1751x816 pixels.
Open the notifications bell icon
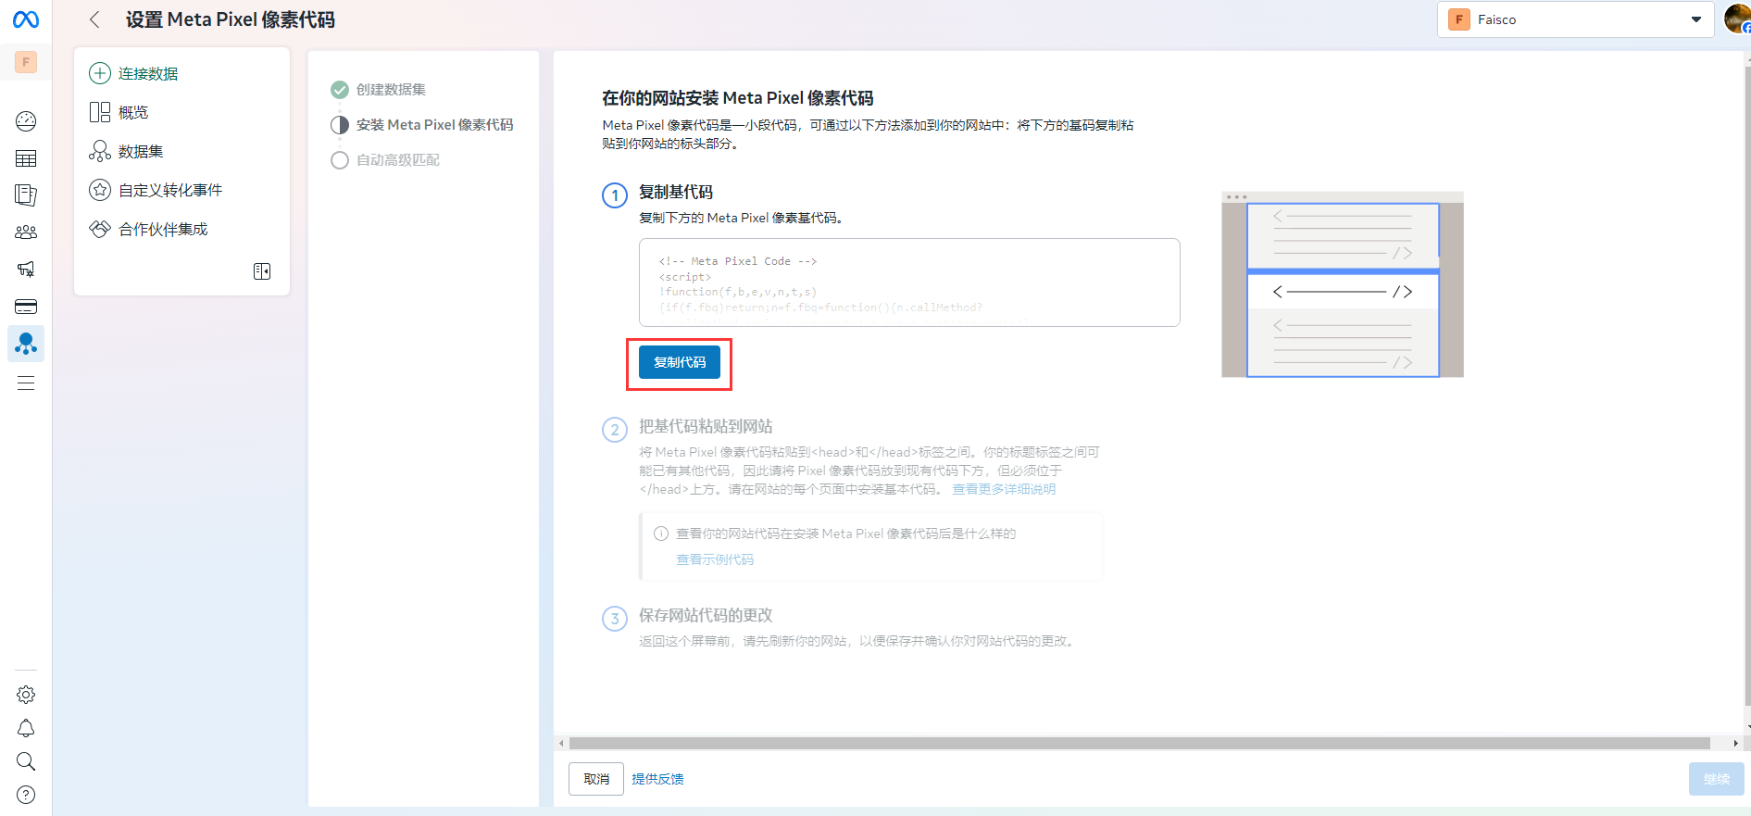[26, 728]
